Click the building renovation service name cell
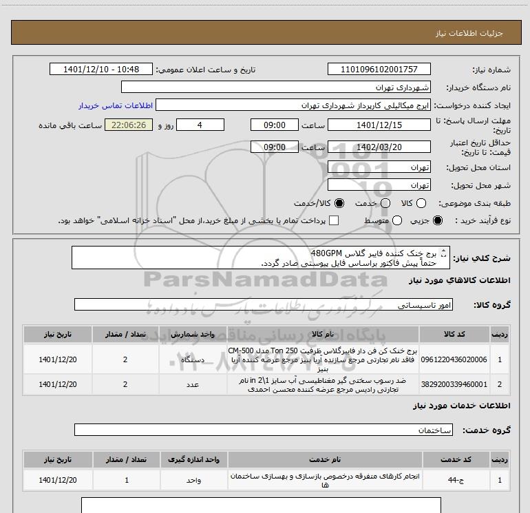Screen dimensions: 530x513 coord(325,480)
